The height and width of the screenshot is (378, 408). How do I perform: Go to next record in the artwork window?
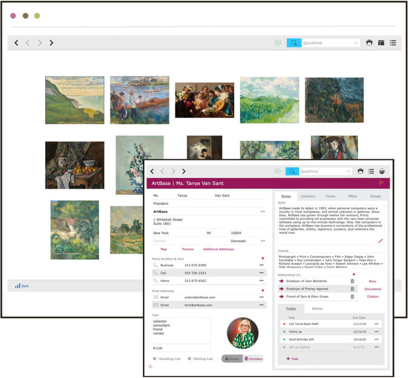39,43
